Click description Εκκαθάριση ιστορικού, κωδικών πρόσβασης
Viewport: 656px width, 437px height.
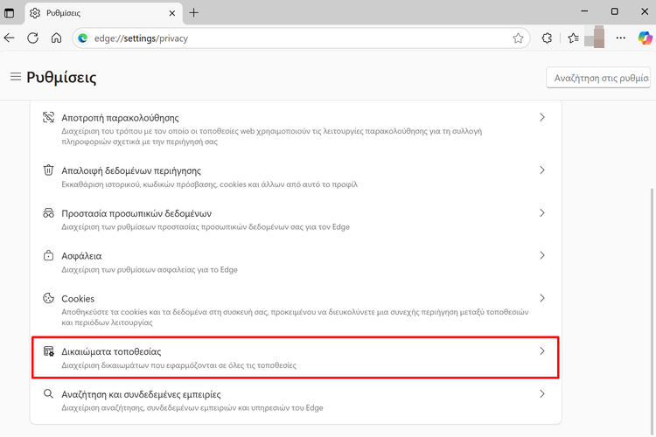[209, 184]
